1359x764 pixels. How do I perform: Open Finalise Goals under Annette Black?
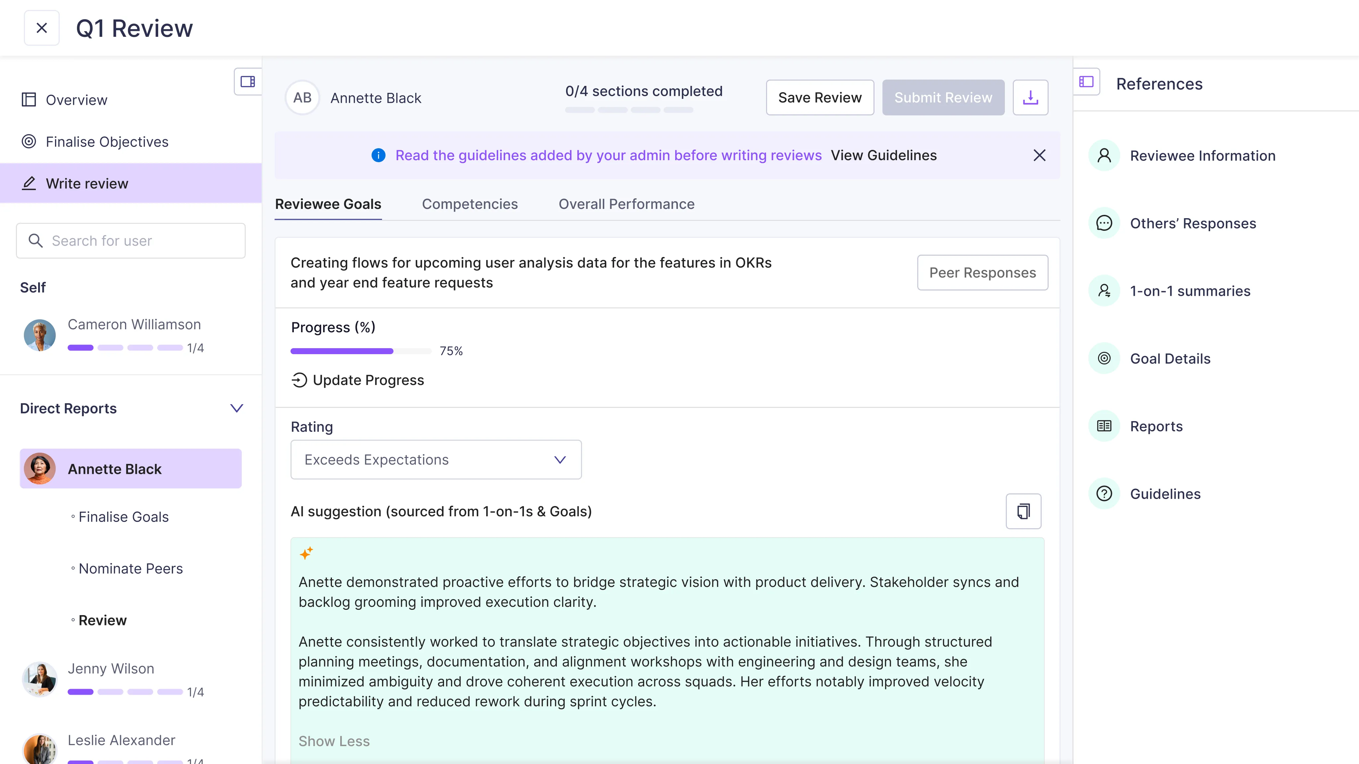coord(123,517)
